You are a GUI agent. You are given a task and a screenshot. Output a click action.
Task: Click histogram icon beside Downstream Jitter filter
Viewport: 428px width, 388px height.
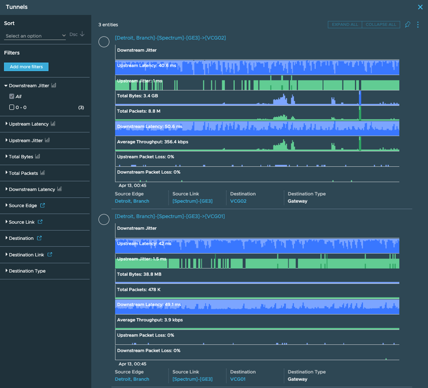point(54,86)
